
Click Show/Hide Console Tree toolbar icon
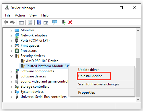point(21,22)
